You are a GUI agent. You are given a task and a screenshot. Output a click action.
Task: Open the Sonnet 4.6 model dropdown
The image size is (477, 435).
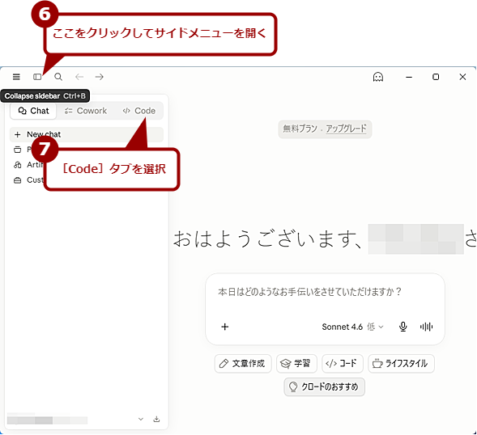[352, 327]
